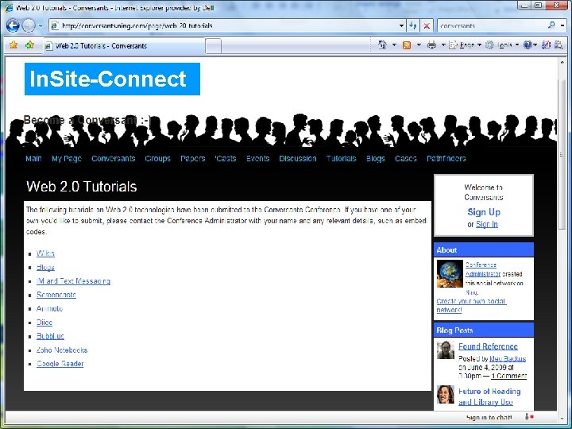The height and width of the screenshot is (429, 572).
Task: Open the Diigo tutorial link
Action: coord(44,323)
